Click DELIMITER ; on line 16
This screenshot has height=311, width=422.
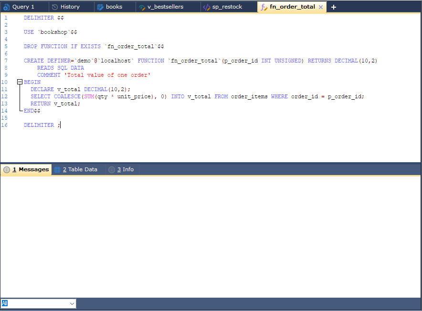(x=42, y=125)
